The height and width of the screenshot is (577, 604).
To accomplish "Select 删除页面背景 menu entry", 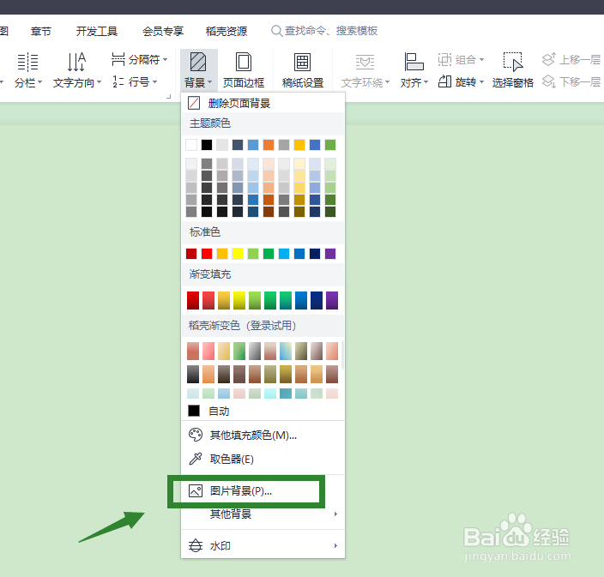I will 263,103.
